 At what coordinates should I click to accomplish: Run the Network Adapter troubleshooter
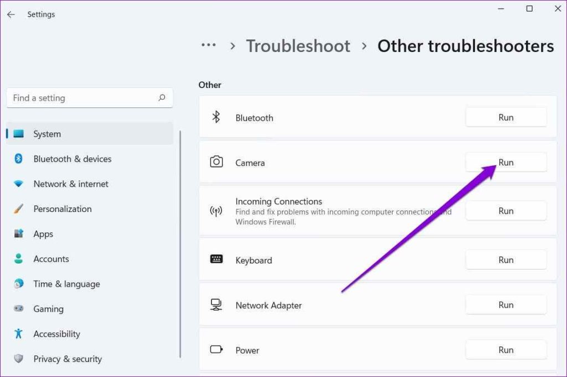506,304
